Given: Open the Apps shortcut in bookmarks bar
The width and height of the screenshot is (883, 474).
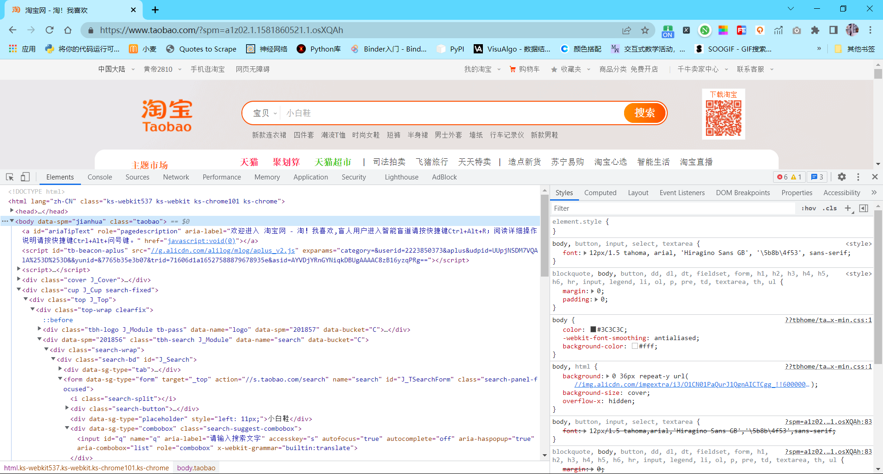Looking at the screenshot, I should [x=22, y=49].
